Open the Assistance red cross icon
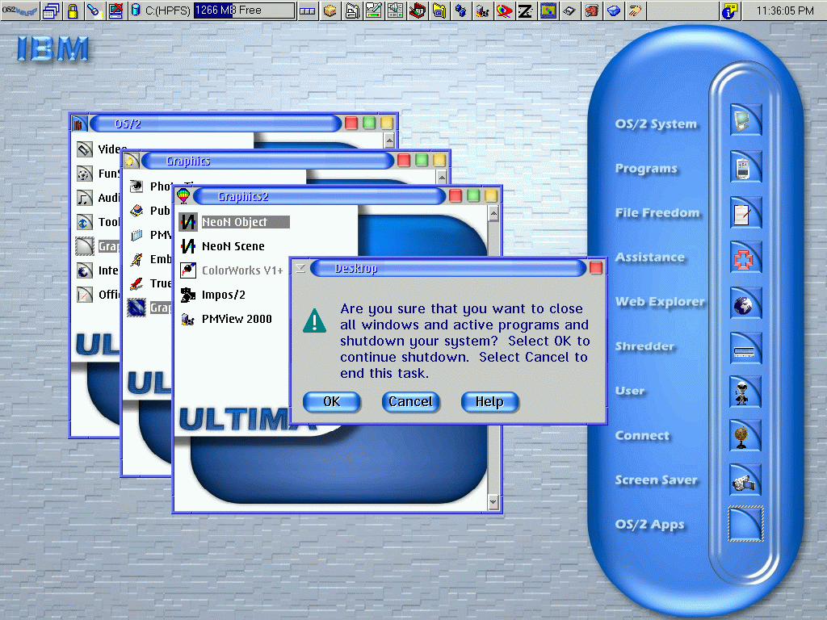The height and width of the screenshot is (620, 827). point(745,258)
